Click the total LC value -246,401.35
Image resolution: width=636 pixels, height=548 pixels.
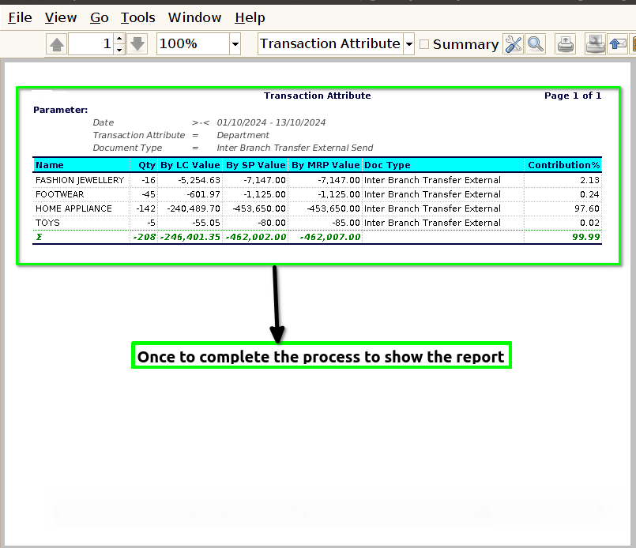click(190, 237)
